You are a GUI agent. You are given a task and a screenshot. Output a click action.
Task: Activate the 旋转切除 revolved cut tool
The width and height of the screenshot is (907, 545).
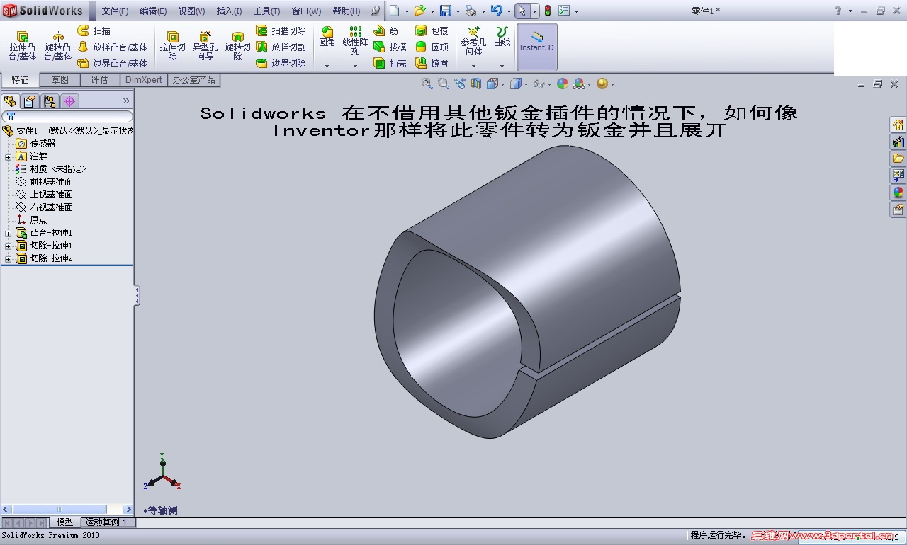[237, 45]
